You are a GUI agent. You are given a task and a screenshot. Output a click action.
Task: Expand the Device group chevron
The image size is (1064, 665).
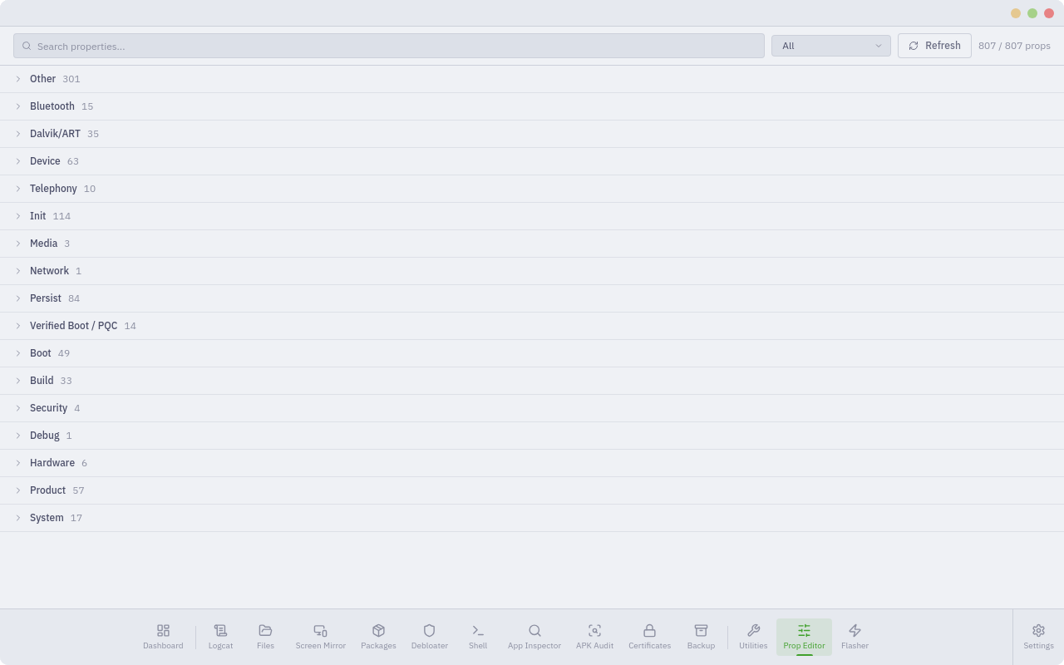pos(18,161)
